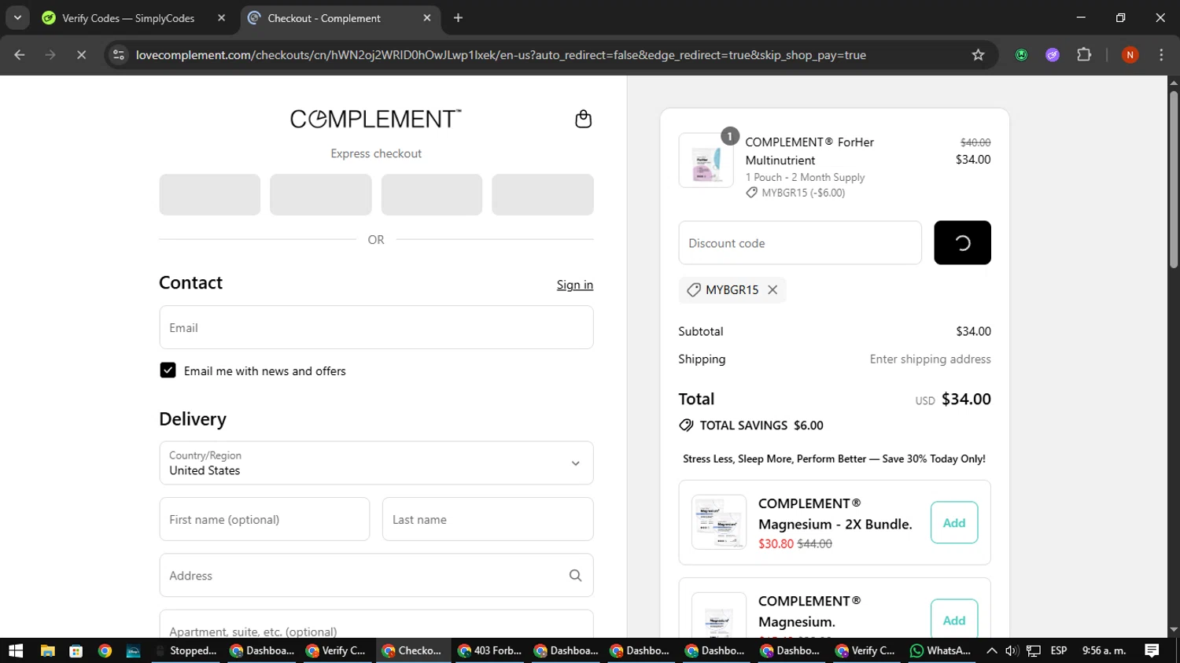Image resolution: width=1180 pixels, height=663 pixels.
Task: Click the 1 Pouch - 2 Month Supply text
Action: (x=805, y=178)
